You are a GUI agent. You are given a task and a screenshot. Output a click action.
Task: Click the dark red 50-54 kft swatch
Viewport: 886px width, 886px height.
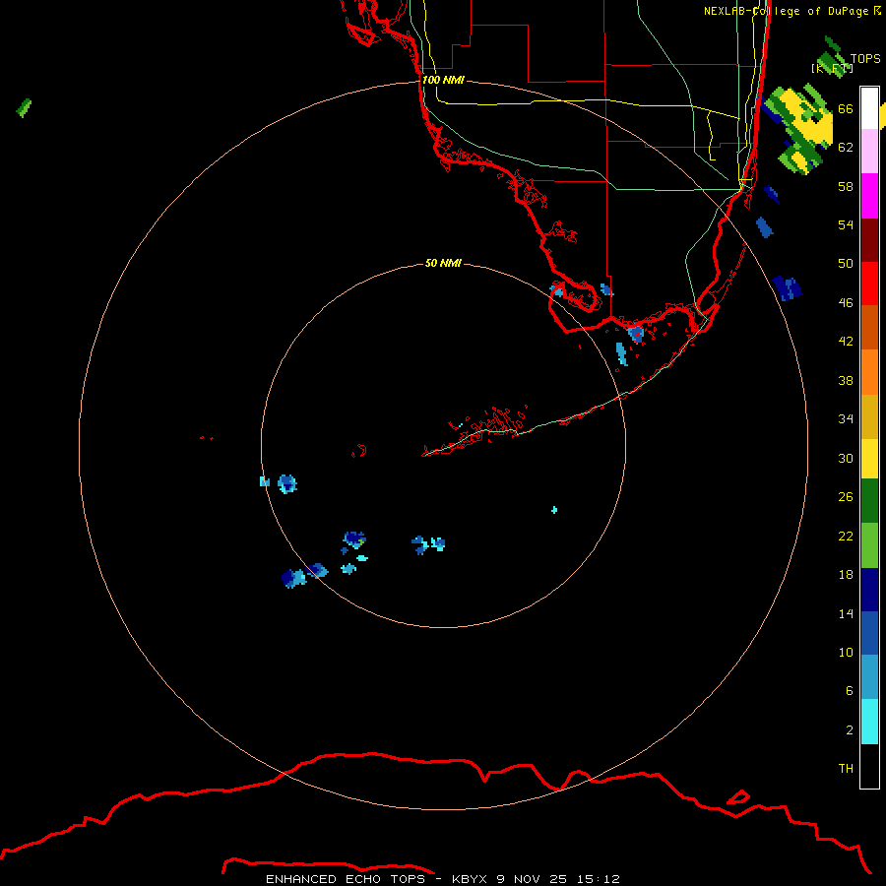coord(869,240)
